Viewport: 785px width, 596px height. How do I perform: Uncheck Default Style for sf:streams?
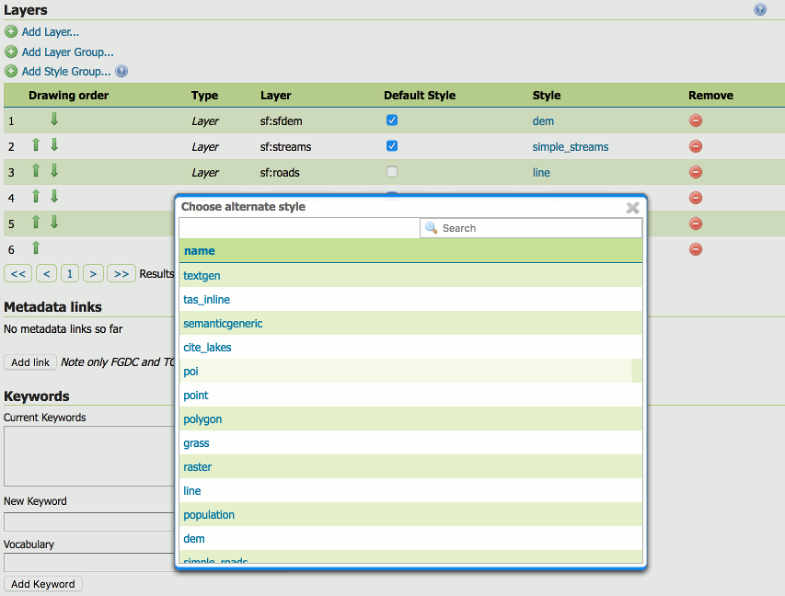click(x=392, y=146)
